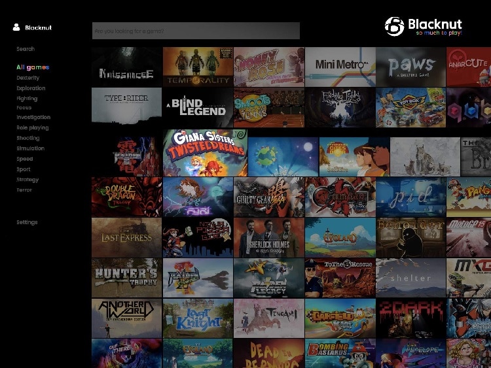This screenshot has height=368, width=491.
Task: Open the Beholder game tile
Action: [x=411, y=237]
